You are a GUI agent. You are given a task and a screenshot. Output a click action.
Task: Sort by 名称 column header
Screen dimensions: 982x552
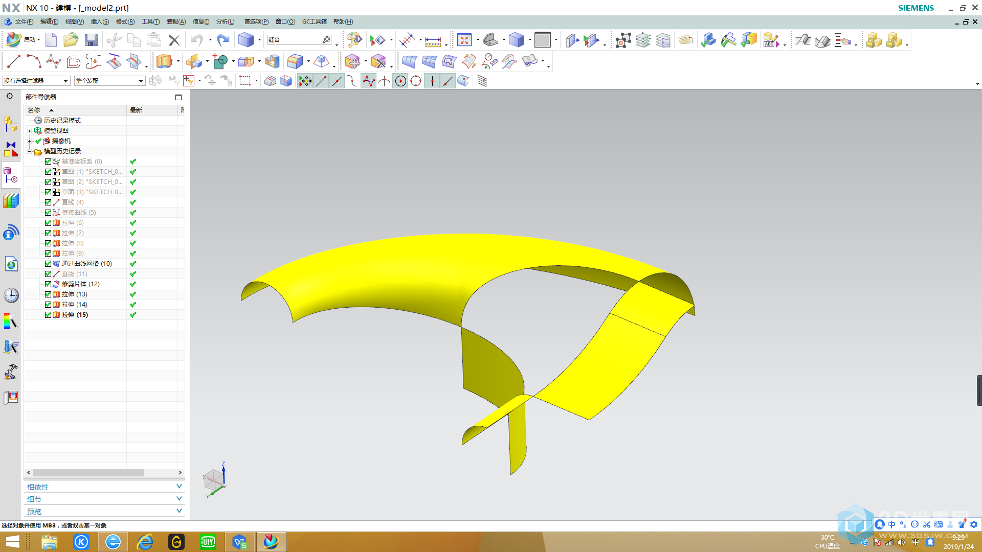point(76,110)
